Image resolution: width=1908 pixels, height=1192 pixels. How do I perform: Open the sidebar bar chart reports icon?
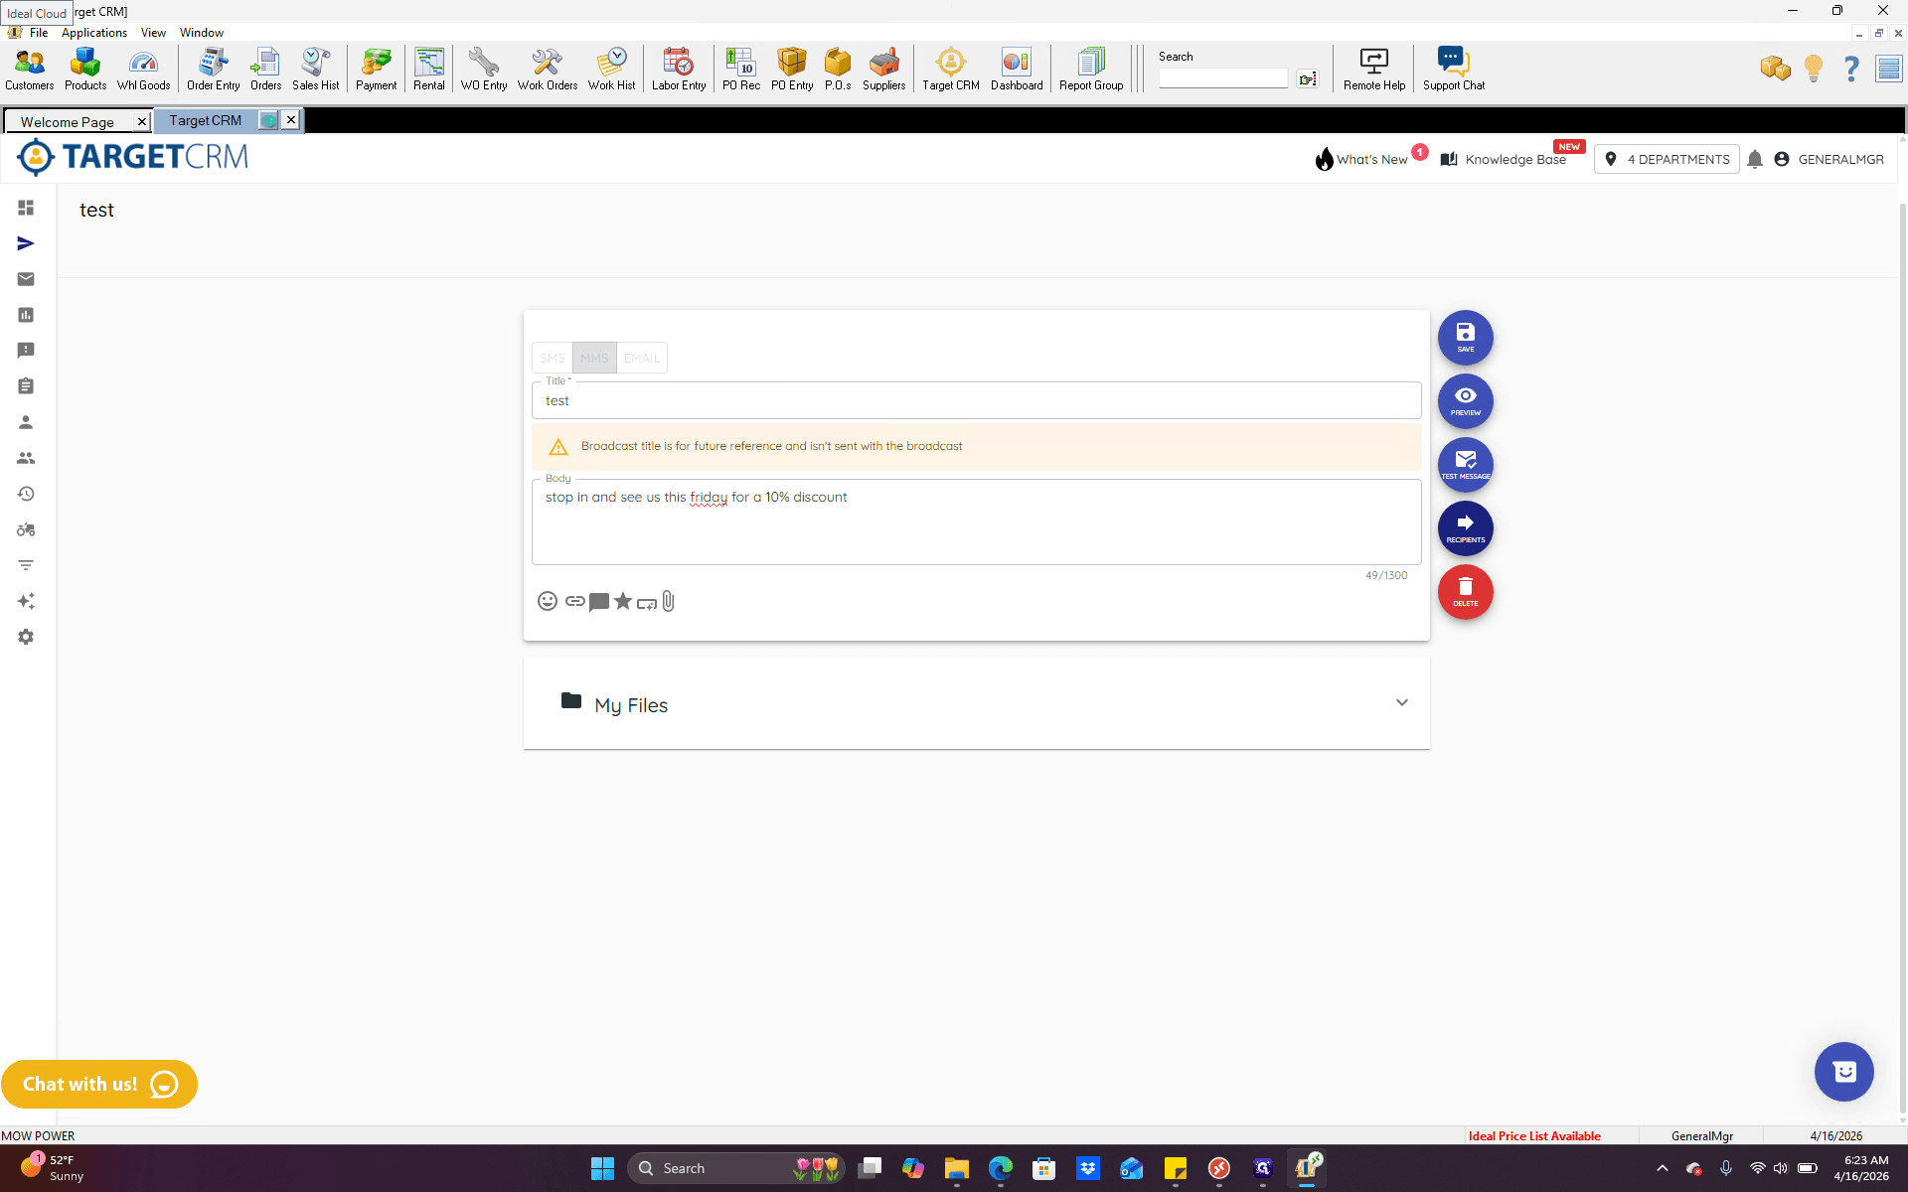click(x=26, y=315)
